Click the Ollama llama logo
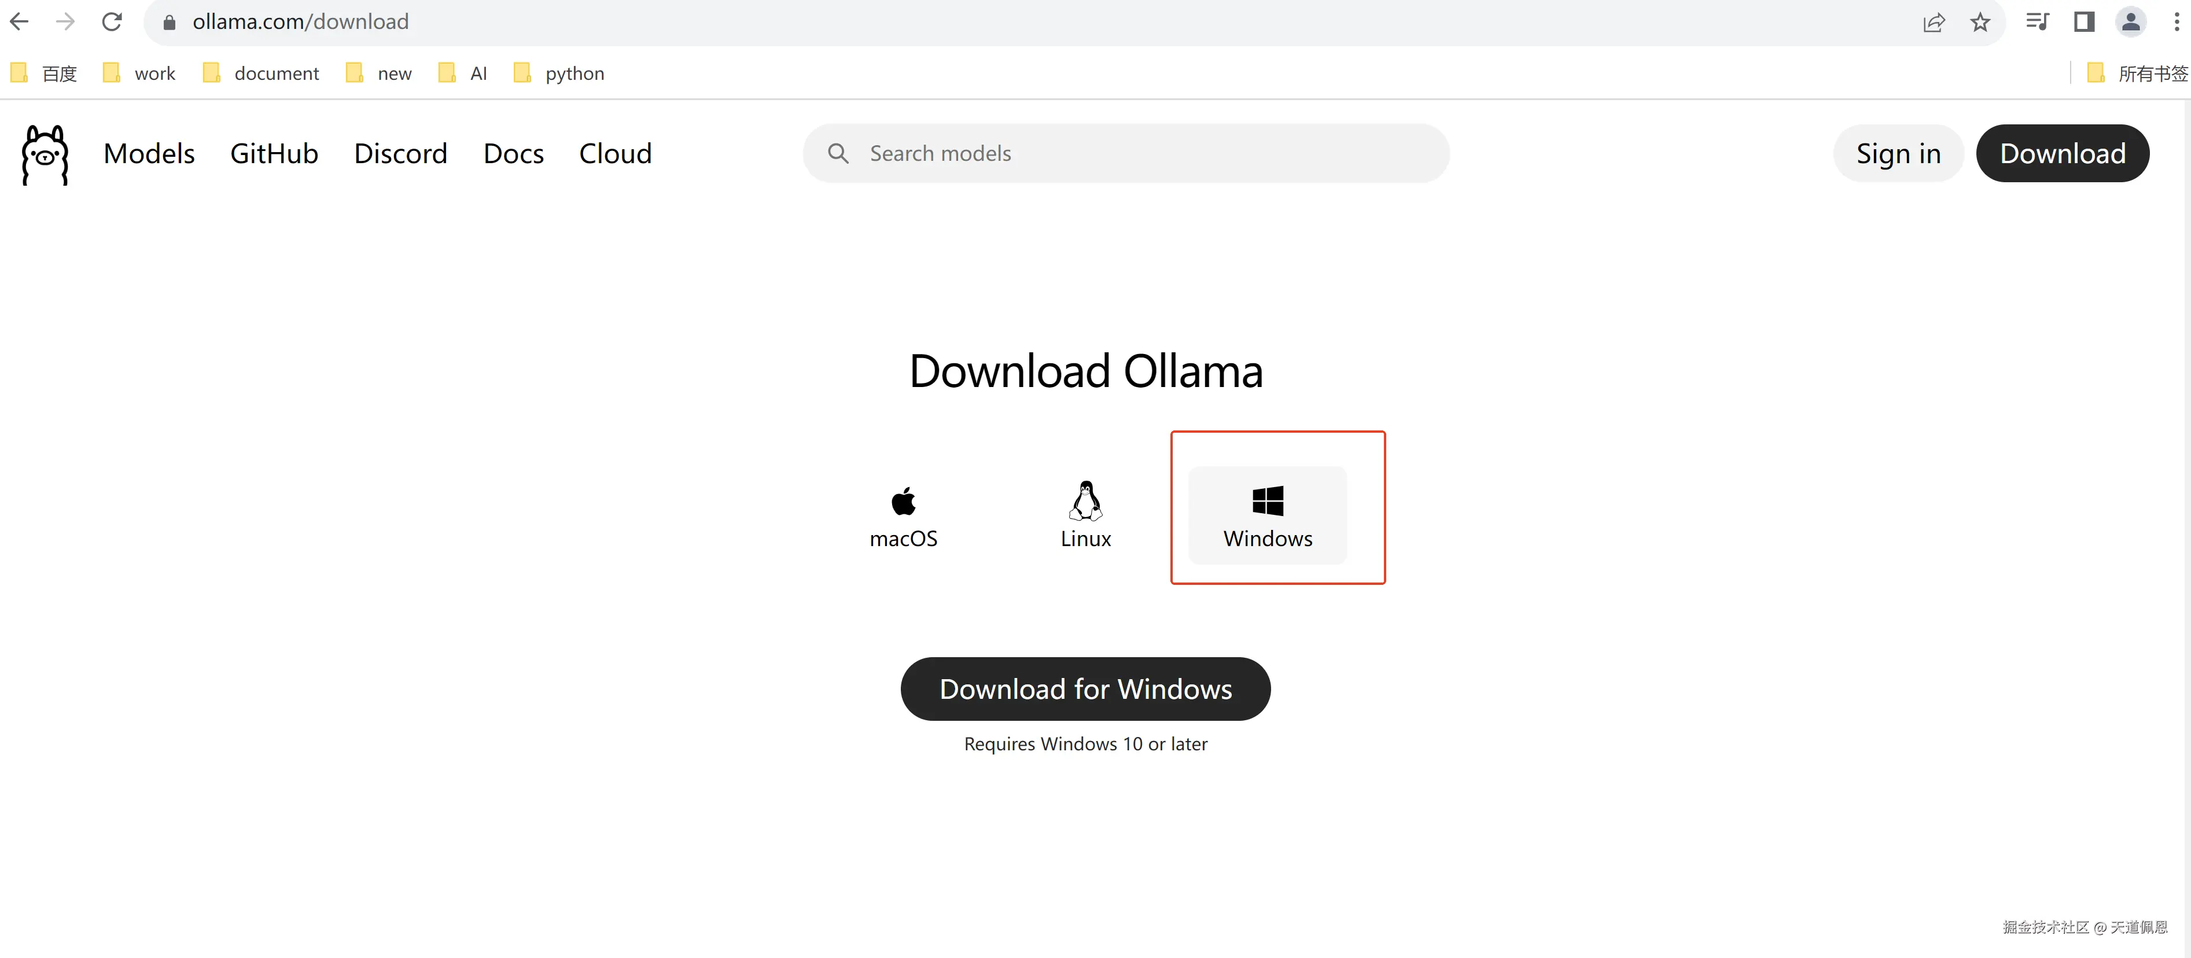2191x958 pixels. pyautogui.click(x=44, y=154)
